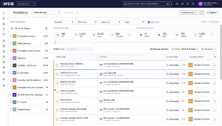Click the Search Assets, Alerts, Vulnerabilities field
222x126 pixels.
pyautogui.click(x=147, y=4)
